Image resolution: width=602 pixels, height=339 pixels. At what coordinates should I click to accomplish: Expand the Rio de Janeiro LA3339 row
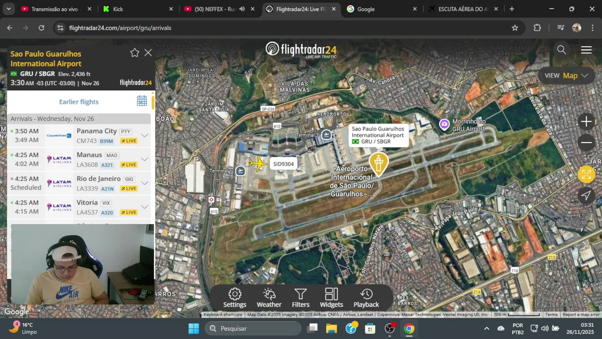coord(144,183)
